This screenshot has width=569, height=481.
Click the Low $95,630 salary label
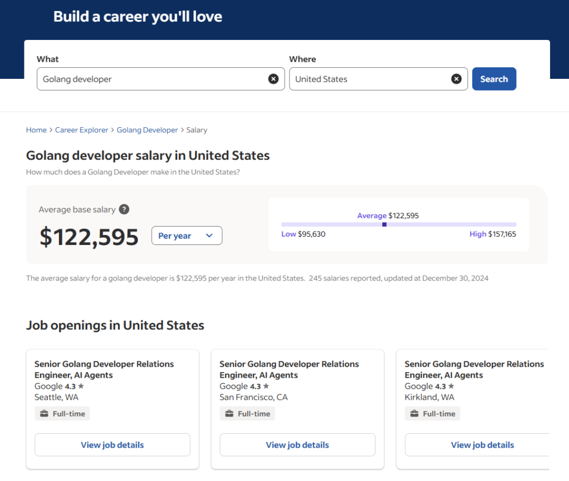303,234
